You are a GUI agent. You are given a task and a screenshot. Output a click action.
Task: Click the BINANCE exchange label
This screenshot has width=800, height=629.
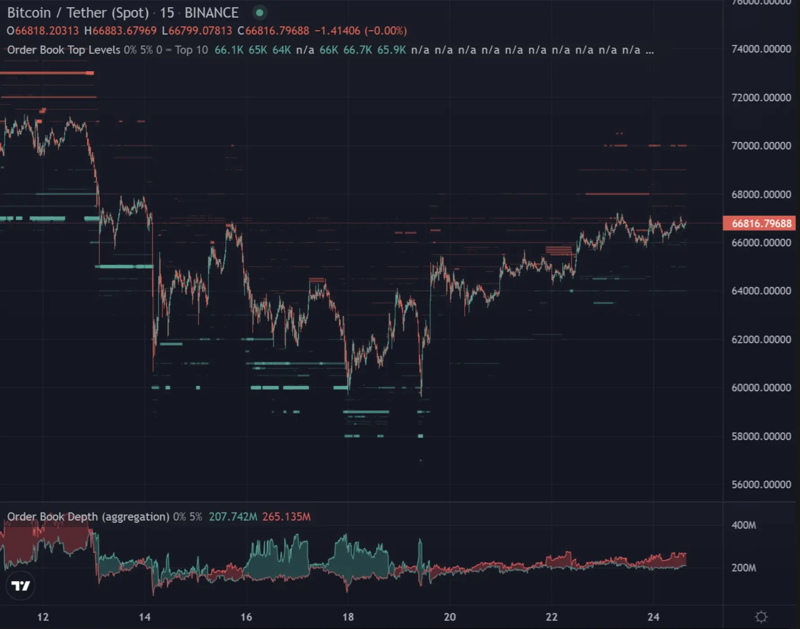(x=211, y=13)
